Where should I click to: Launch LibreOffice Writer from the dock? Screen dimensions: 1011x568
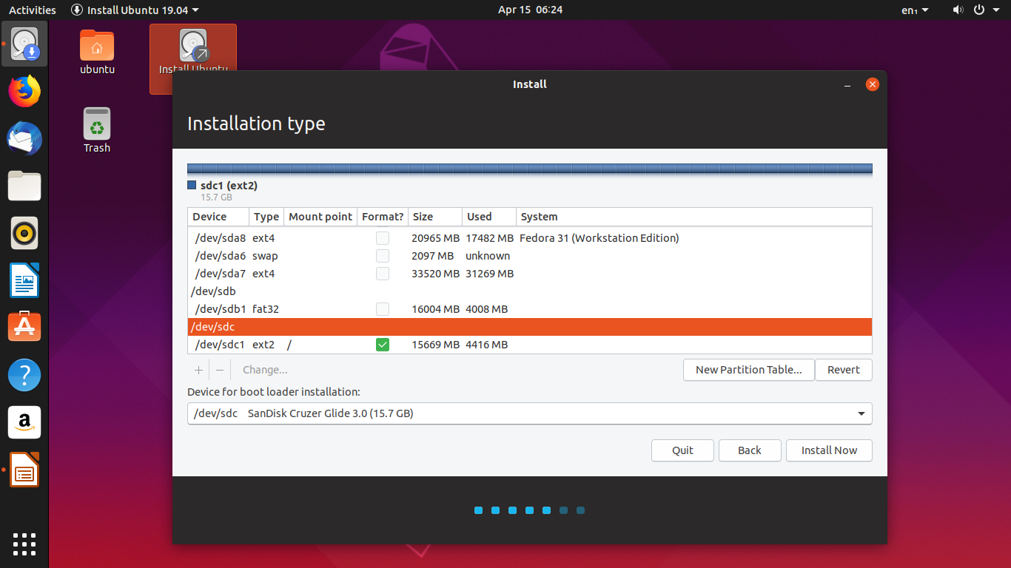(x=24, y=280)
